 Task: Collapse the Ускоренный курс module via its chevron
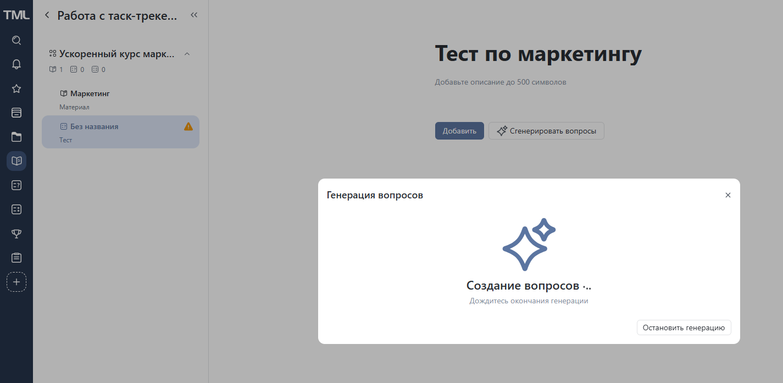(187, 53)
